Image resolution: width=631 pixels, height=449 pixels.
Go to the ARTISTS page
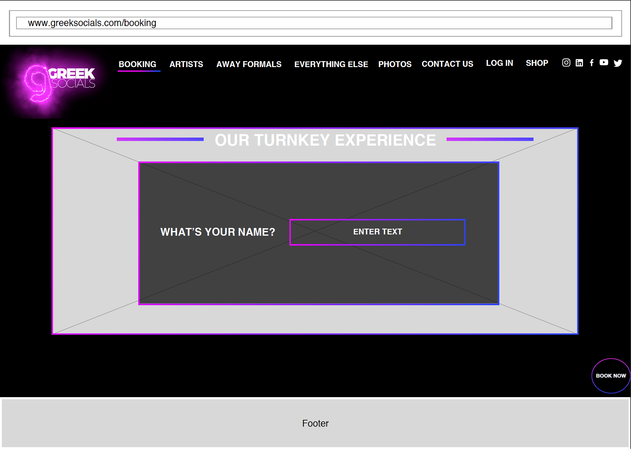coord(186,64)
